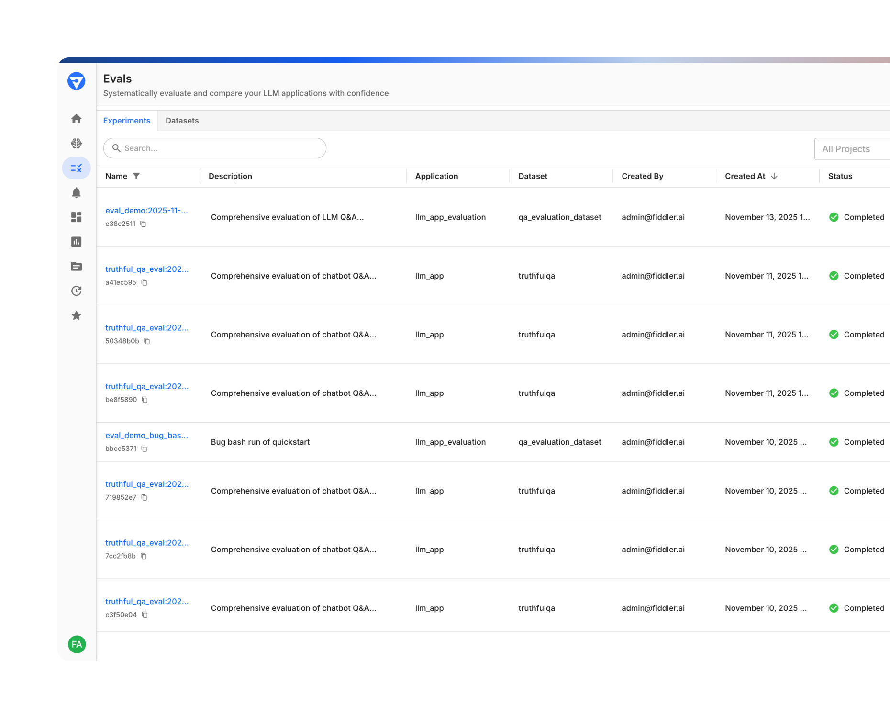
Task: Open the Home page from sidebar
Action: pos(77,119)
